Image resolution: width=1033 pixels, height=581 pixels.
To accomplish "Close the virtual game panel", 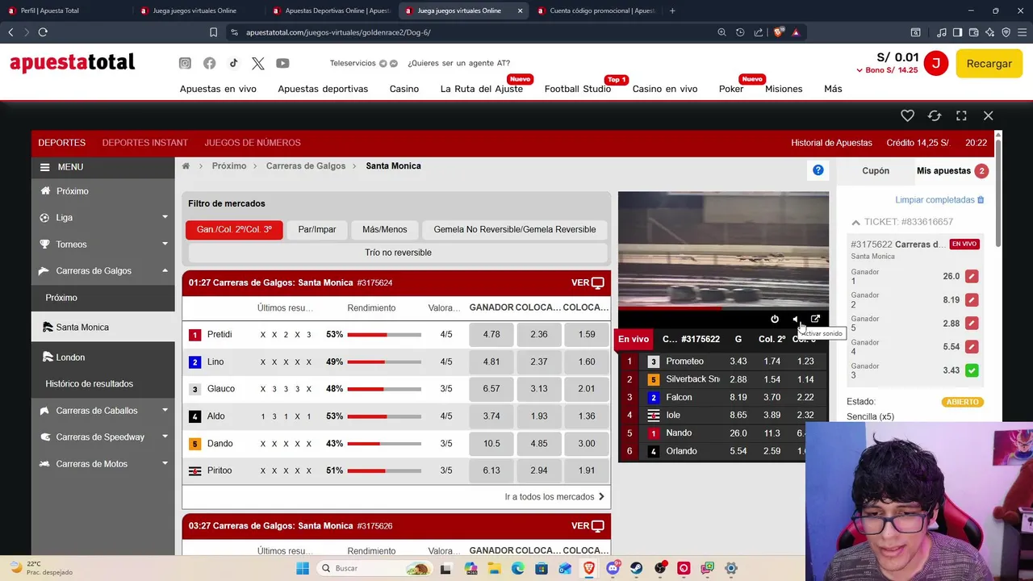I will tap(988, 115).
